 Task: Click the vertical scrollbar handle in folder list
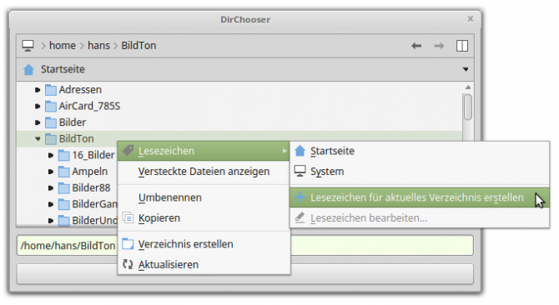point(468,107)
